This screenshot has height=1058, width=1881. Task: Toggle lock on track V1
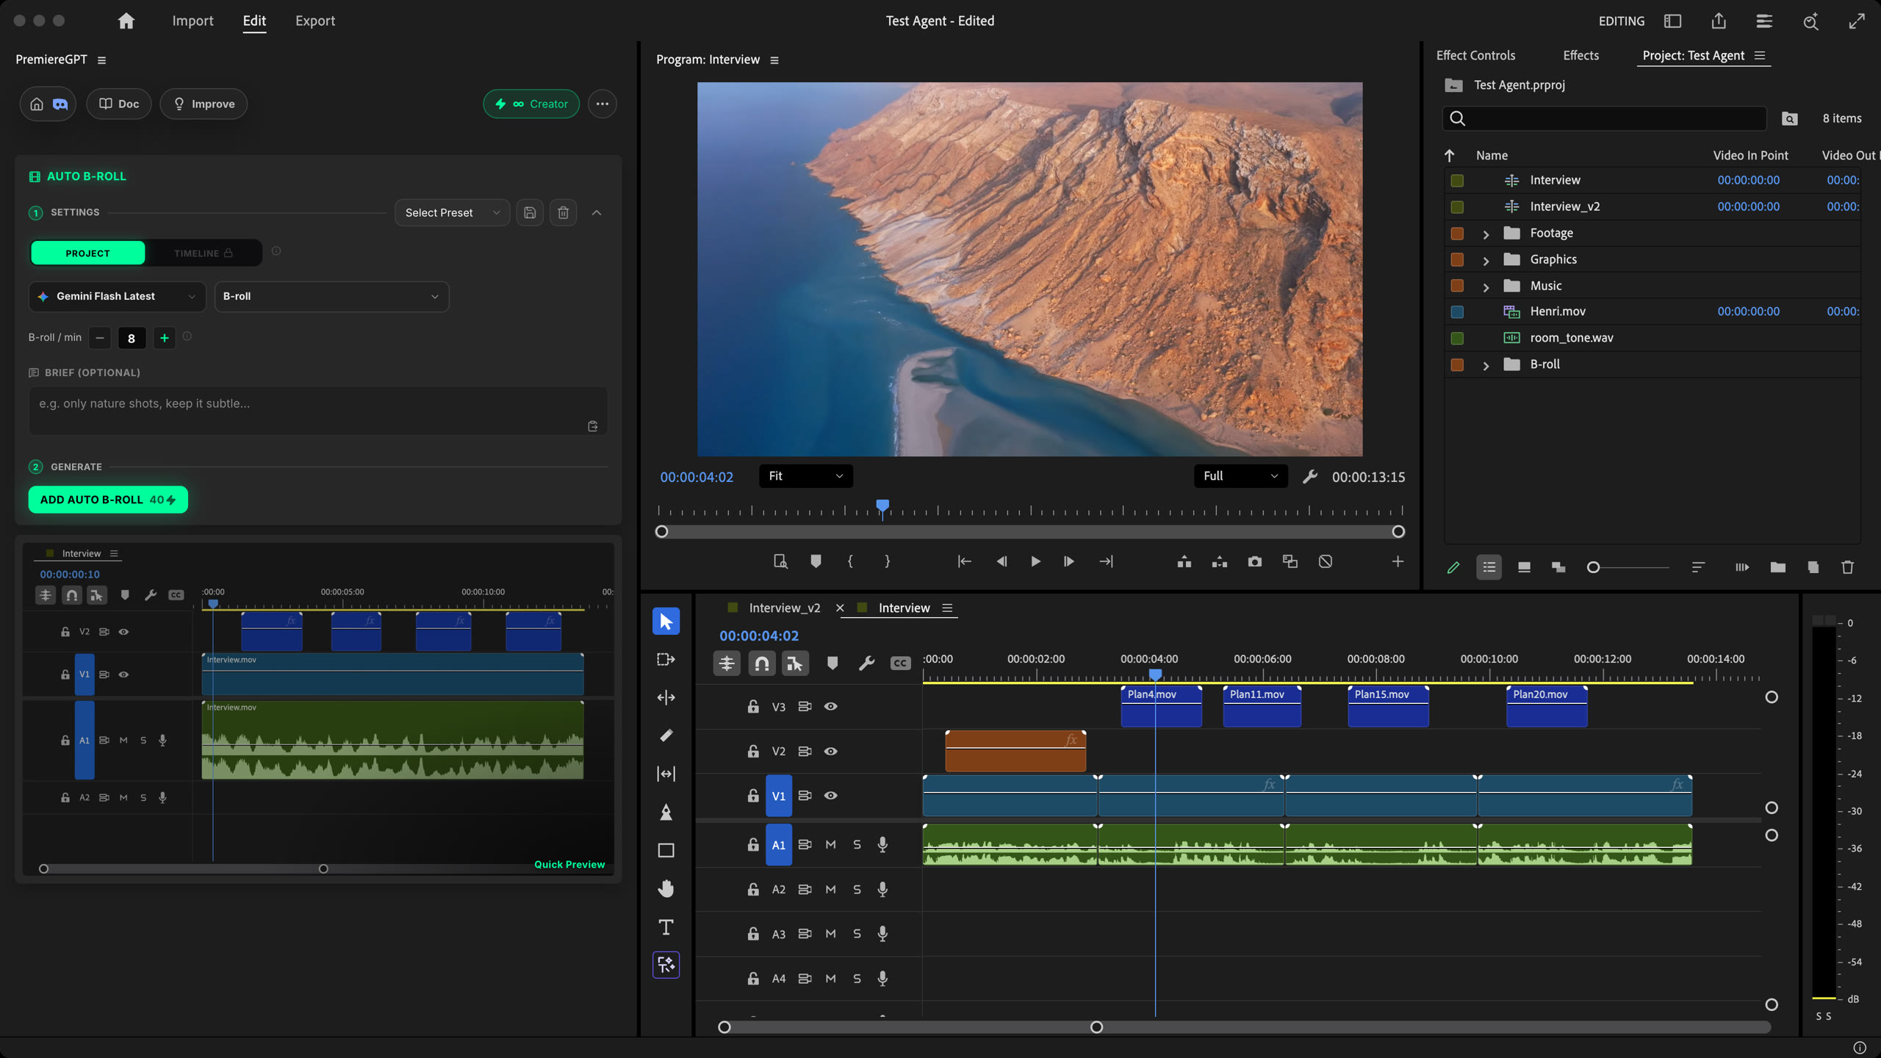(x=752, y=795)
